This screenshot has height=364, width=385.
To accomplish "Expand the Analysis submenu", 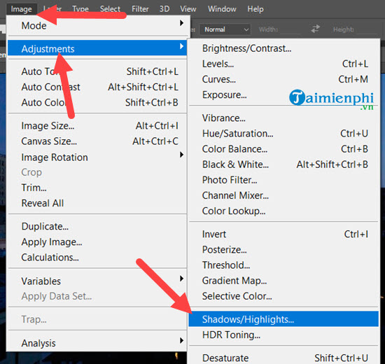I will tap(97, 343).
